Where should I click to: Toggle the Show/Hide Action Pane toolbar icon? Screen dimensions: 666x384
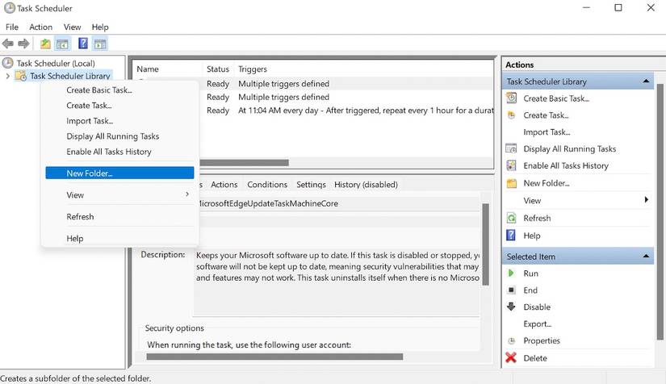(x=100, y=44)
